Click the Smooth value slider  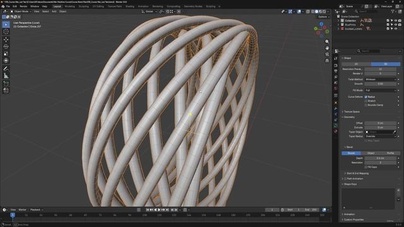point(380,84)
